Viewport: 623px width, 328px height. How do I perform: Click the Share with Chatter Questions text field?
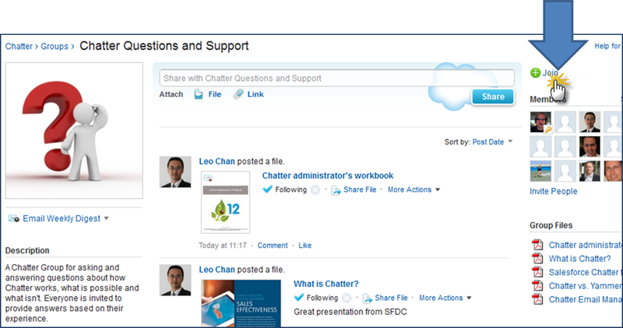pos(336,78)
